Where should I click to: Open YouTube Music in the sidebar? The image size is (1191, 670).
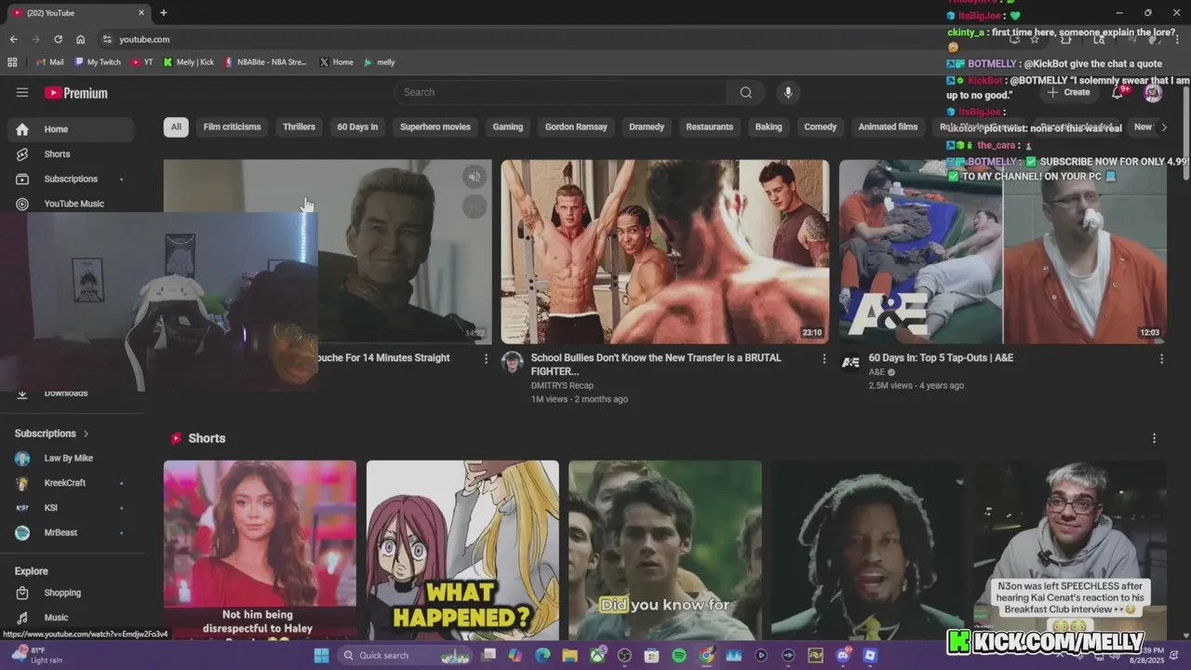click(x=70, y=204)
